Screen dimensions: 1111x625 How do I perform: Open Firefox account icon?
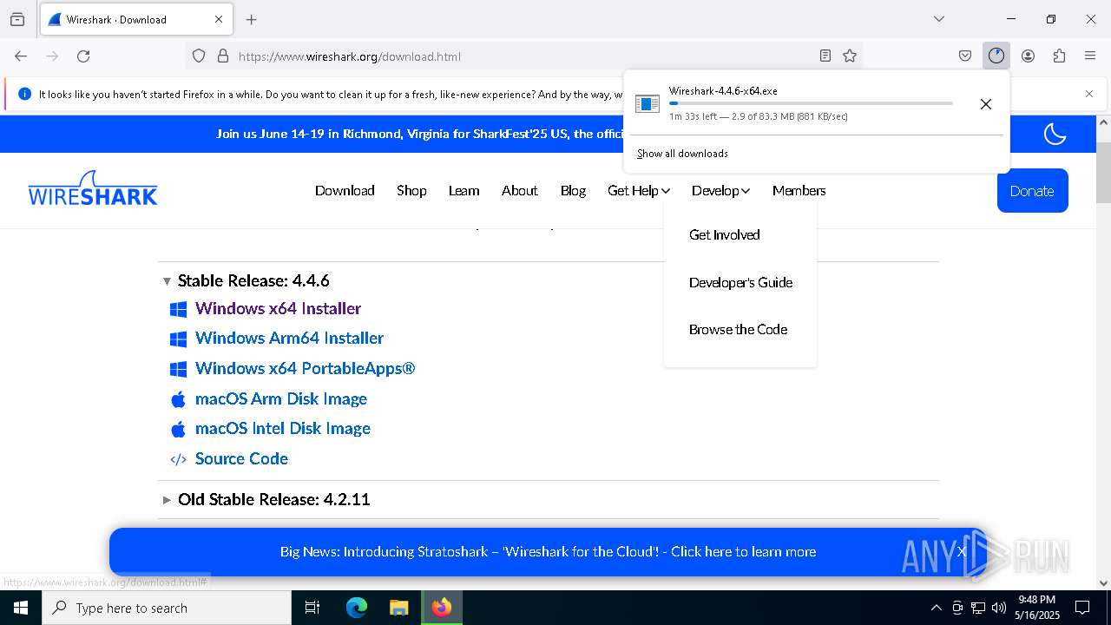(1028, 56)
